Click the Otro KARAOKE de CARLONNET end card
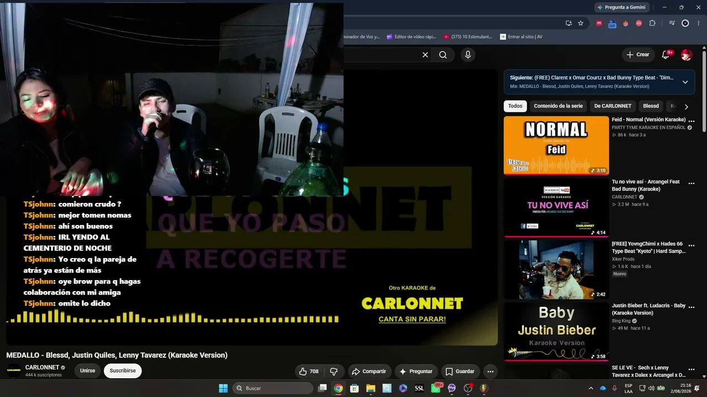 (x=412, y=304)
